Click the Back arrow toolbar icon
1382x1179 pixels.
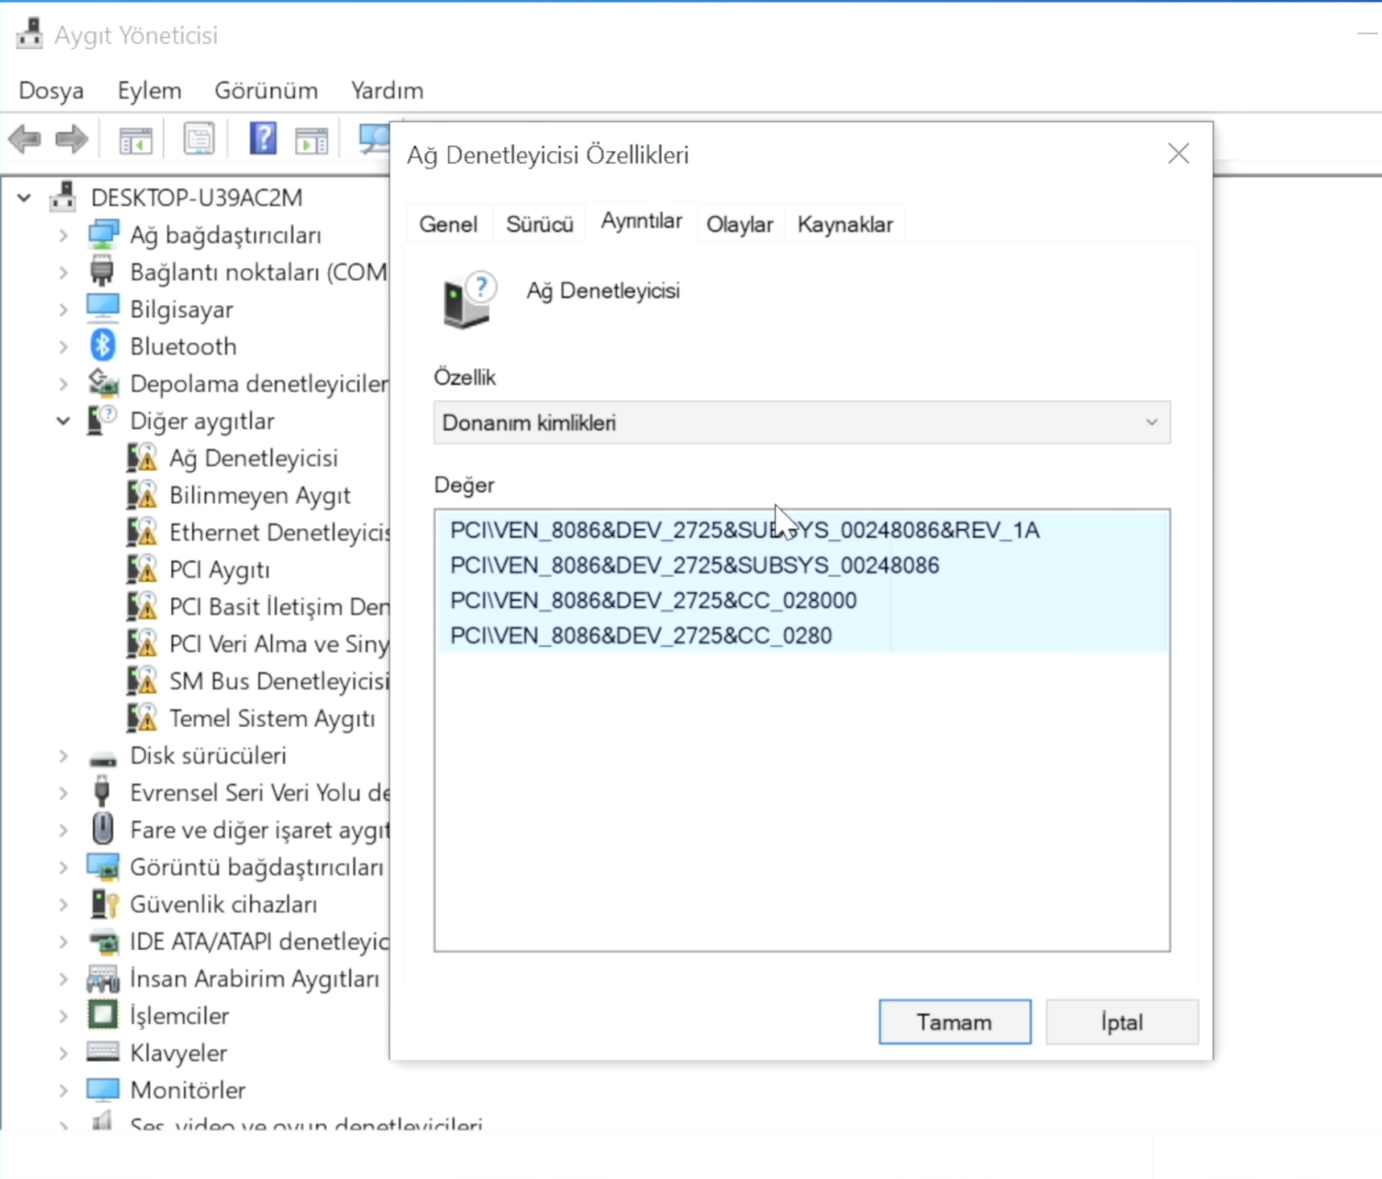coord(26,139)
